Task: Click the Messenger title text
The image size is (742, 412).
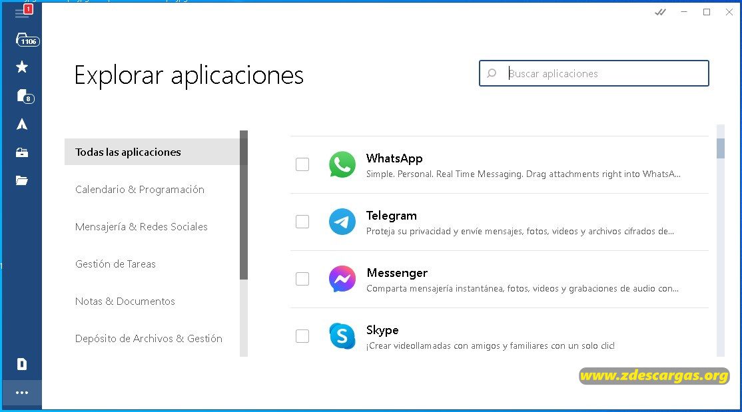Action: 397,273
